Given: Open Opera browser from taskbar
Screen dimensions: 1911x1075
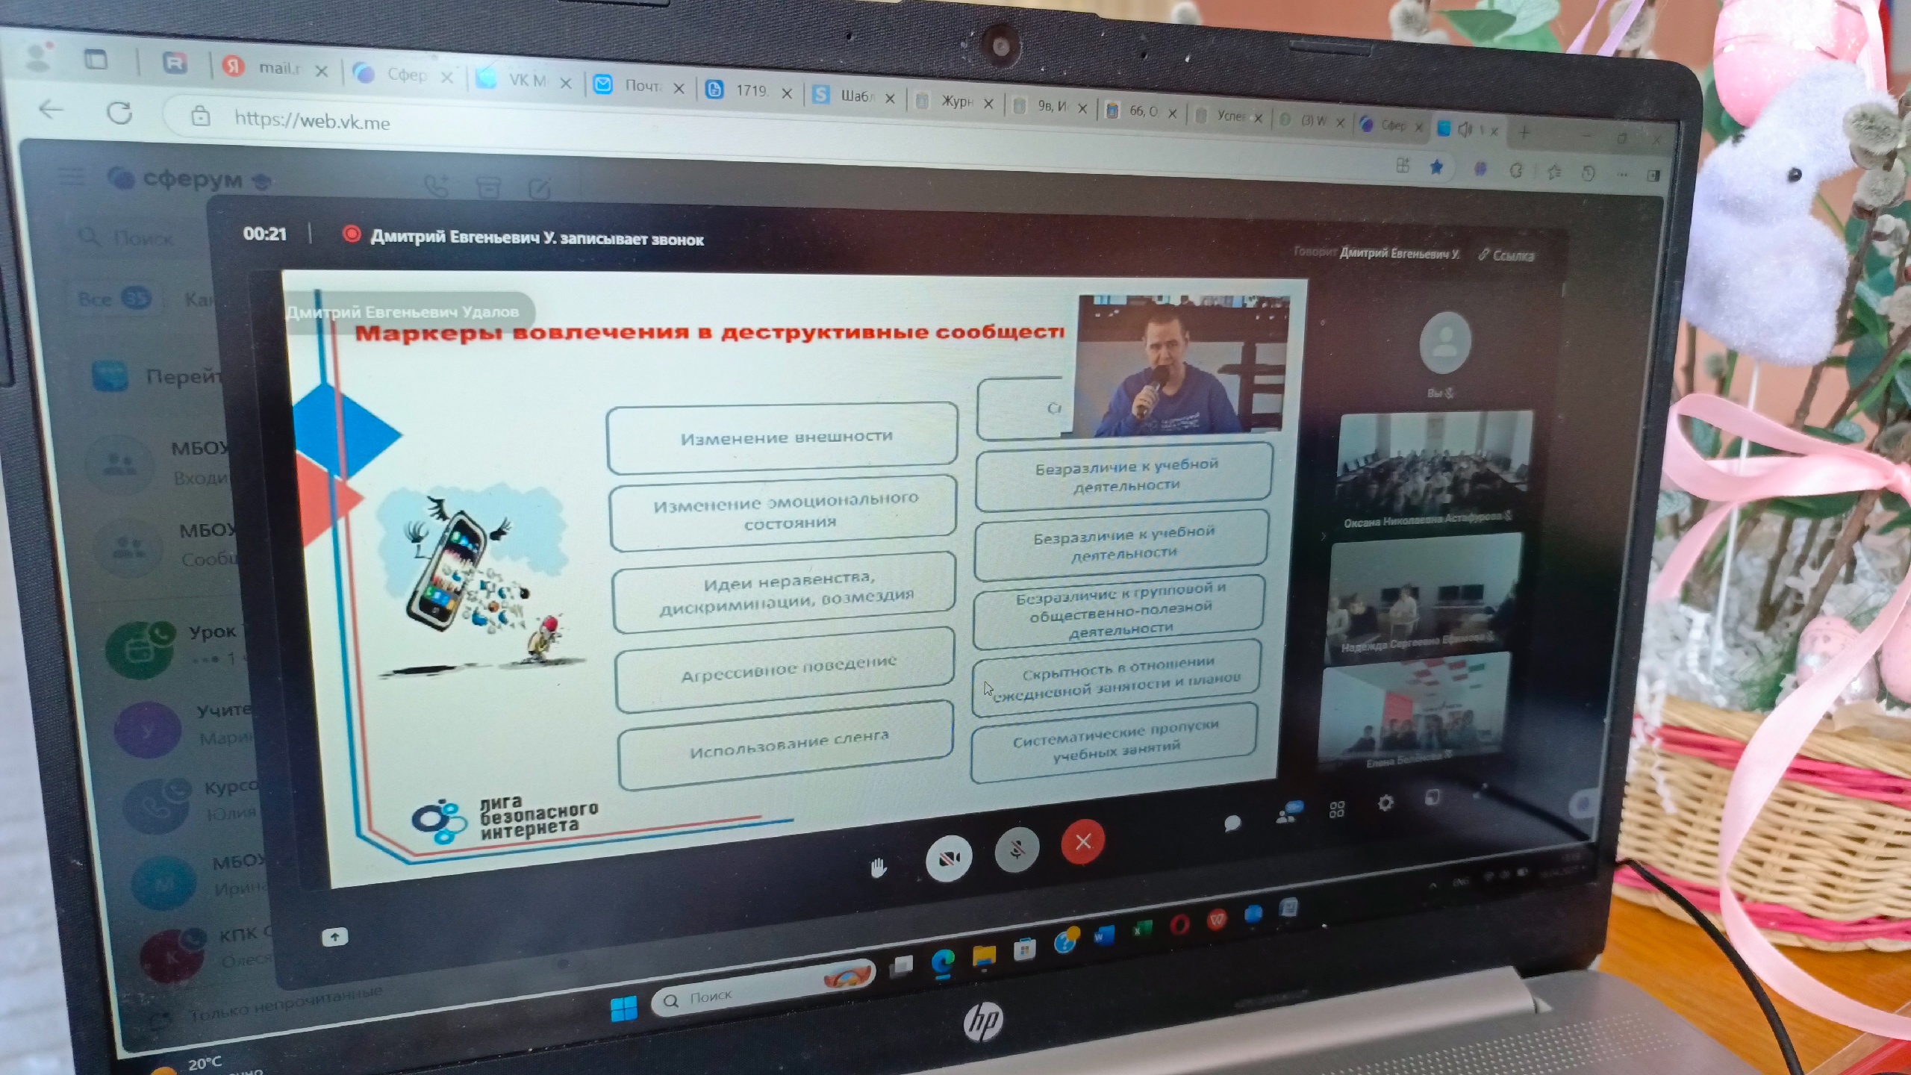Looking at the screenshot, I should [x=1179, y=925].
